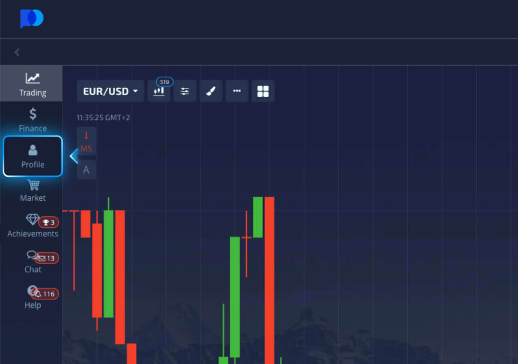
Task: Open the chart layout grid icon
Action: click(x=263, y=91)
